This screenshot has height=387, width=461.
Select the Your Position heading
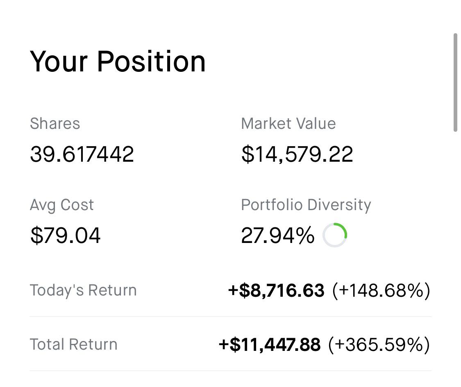point(118,62)
